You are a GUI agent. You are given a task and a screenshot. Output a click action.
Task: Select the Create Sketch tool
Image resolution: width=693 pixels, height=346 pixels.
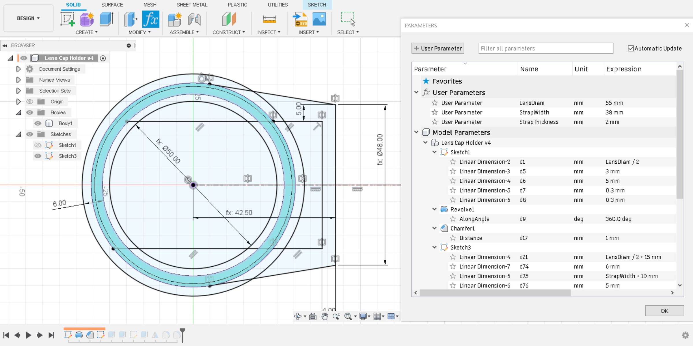68,19
